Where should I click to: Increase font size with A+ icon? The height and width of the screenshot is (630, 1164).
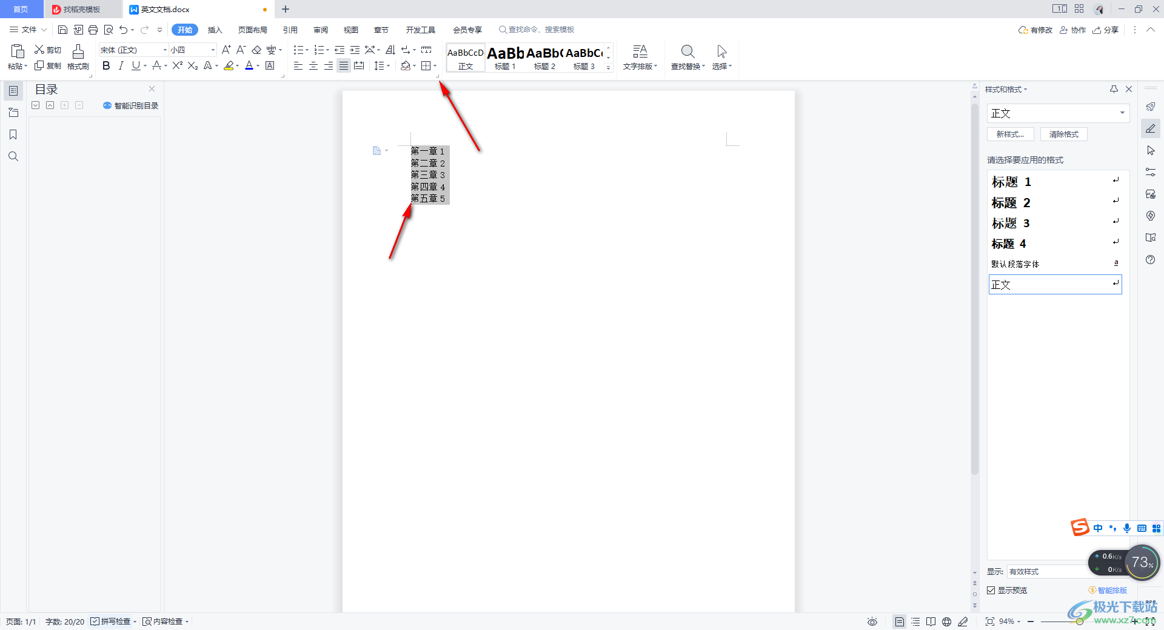click(x=226, y=50)
